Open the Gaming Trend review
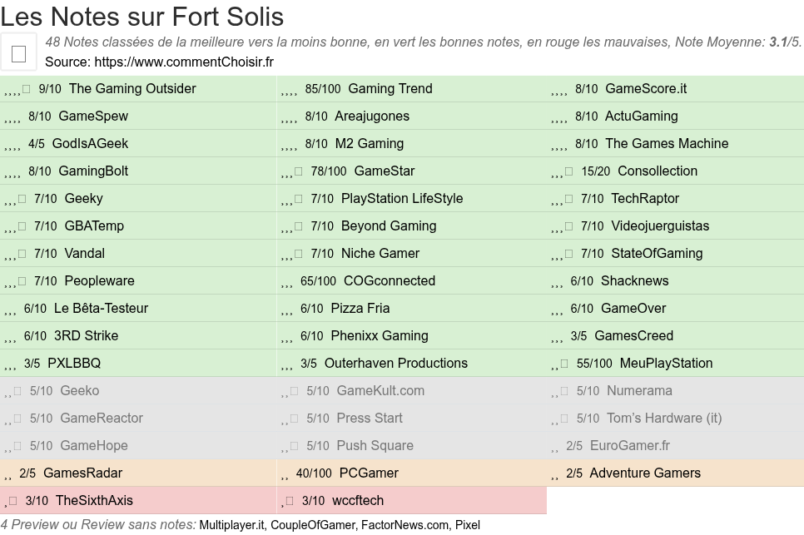Image resolution: width=804 pixels, height=535 pixels. (x=390, y=89)
